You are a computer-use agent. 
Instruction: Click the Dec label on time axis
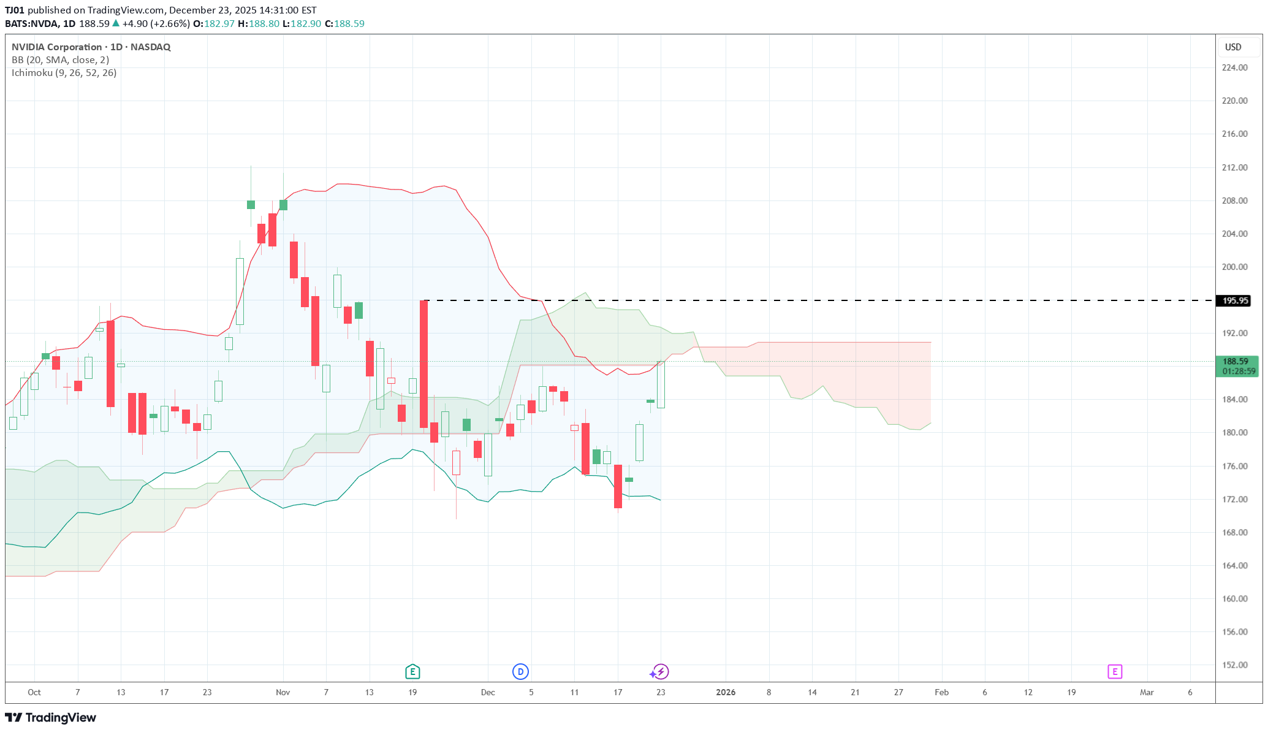488,692
